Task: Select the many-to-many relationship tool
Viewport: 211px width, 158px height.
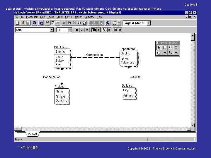Action: pyautogui.click(x=170, y=53)
